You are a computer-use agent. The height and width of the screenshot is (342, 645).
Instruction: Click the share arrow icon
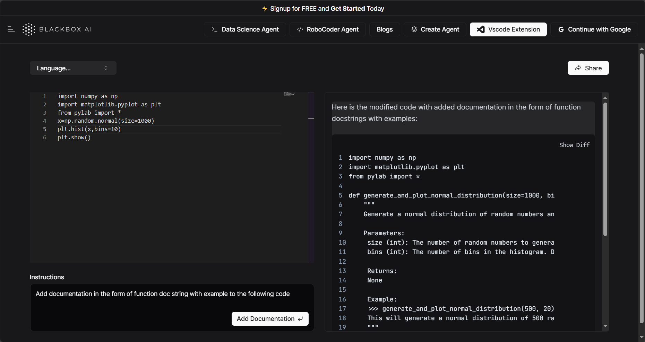click(x=578, y=68)
